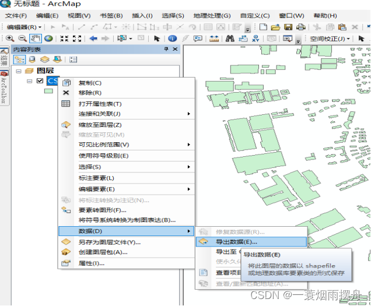Screen dimensions: 371x306
Task: Activate the Pan hand tool
Action: 36,38
